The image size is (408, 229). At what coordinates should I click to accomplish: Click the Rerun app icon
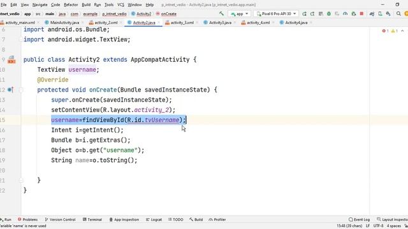point(304,14)
